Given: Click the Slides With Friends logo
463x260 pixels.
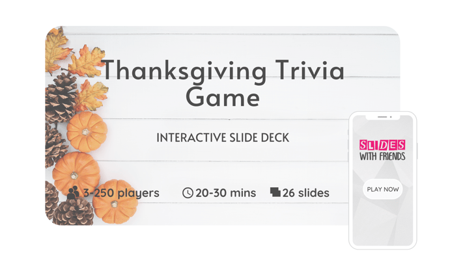Looking at the screenshot, I should coord(382,150).
